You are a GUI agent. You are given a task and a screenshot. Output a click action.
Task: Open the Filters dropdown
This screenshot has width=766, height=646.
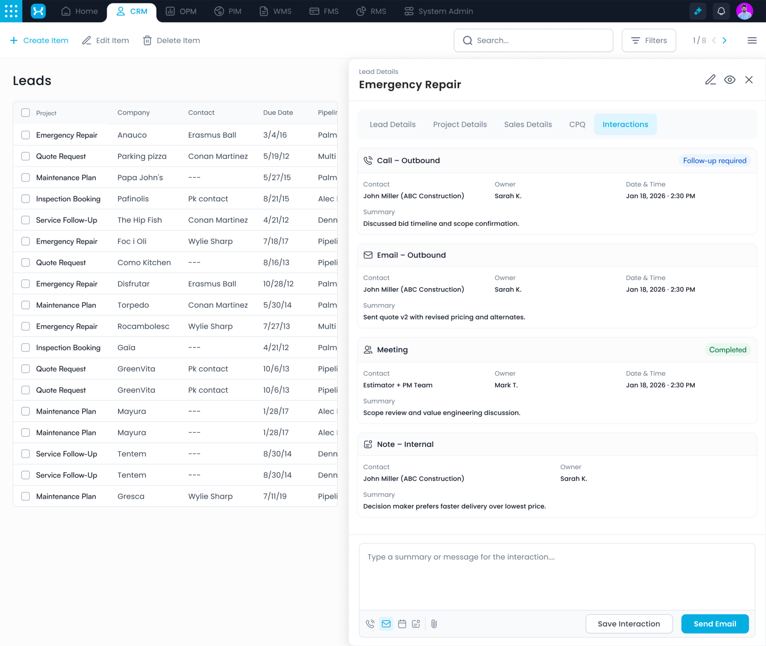[x=649, y=40]
